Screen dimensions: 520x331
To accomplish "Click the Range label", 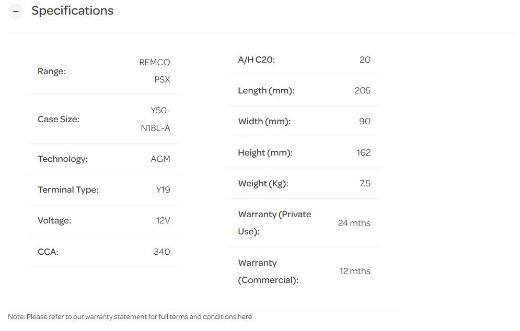I will [x=51, y=71].
